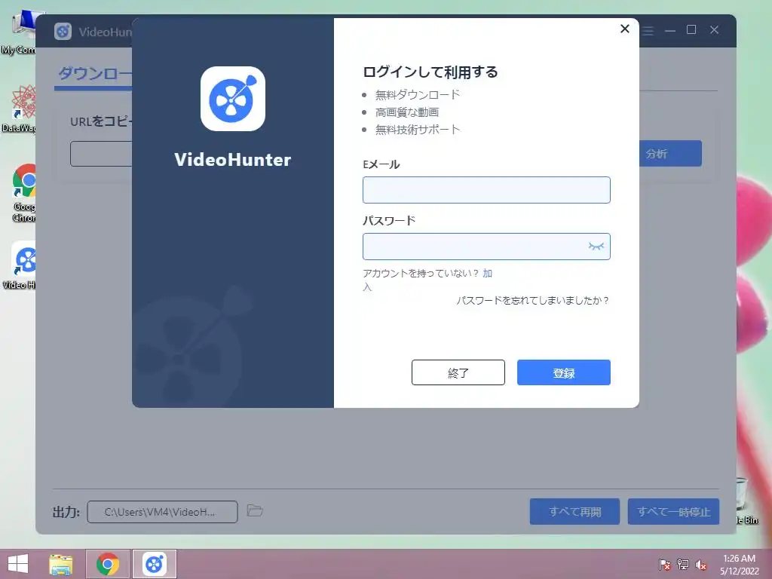Close the login dialog

click(x=625, y=29)
